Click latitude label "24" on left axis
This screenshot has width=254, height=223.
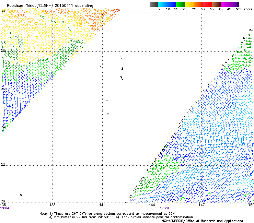[3, 127]
